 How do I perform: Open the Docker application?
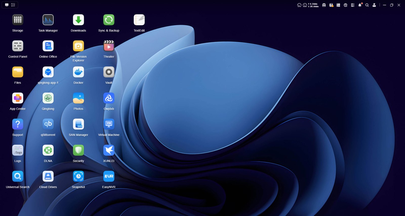coord(78,72)
